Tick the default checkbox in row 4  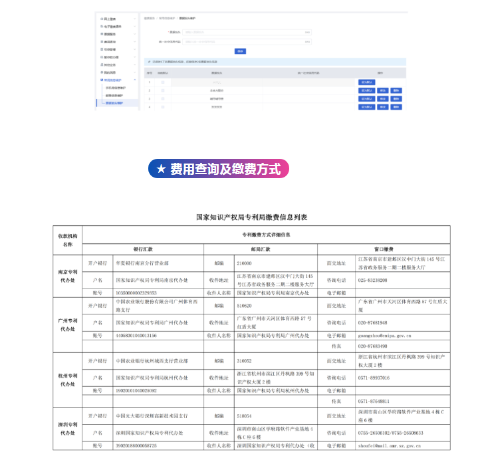[163, 107]
